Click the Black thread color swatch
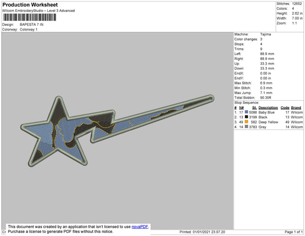 [x=247, y=117]
